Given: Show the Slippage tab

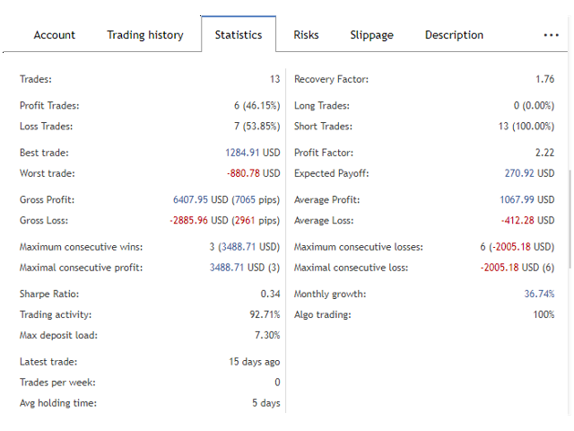Looking at the screenshot, I should click(x=371, y=35).
